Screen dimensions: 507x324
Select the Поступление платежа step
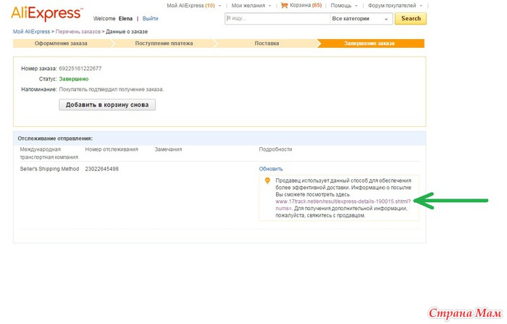(164, 43)
